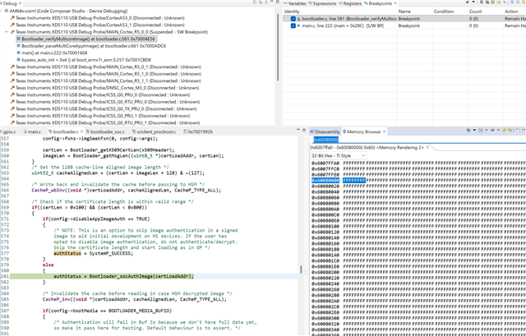Click the green refresh icon in Memory Browser

[468, 130]
